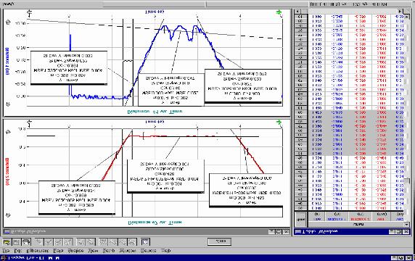Click the down arrow beside bottom graph y-axis
This screenshot has width=415, height=261.
[x=8, y=215]
